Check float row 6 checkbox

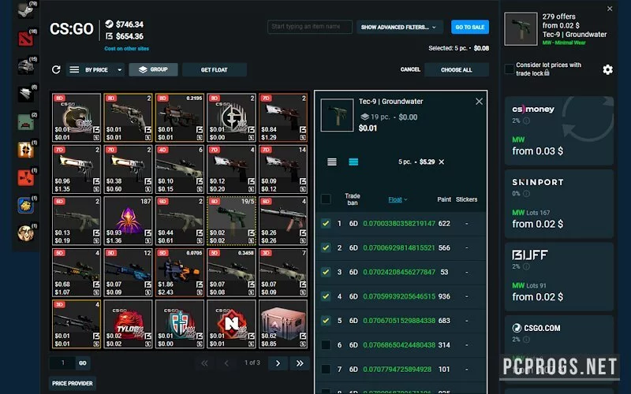pos(326,345)
